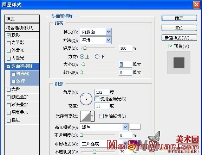Toggle the 预览 preview checkbox
Image resolution: width=202 pixels, height=155 pixels.
click(x=171, y=46)
